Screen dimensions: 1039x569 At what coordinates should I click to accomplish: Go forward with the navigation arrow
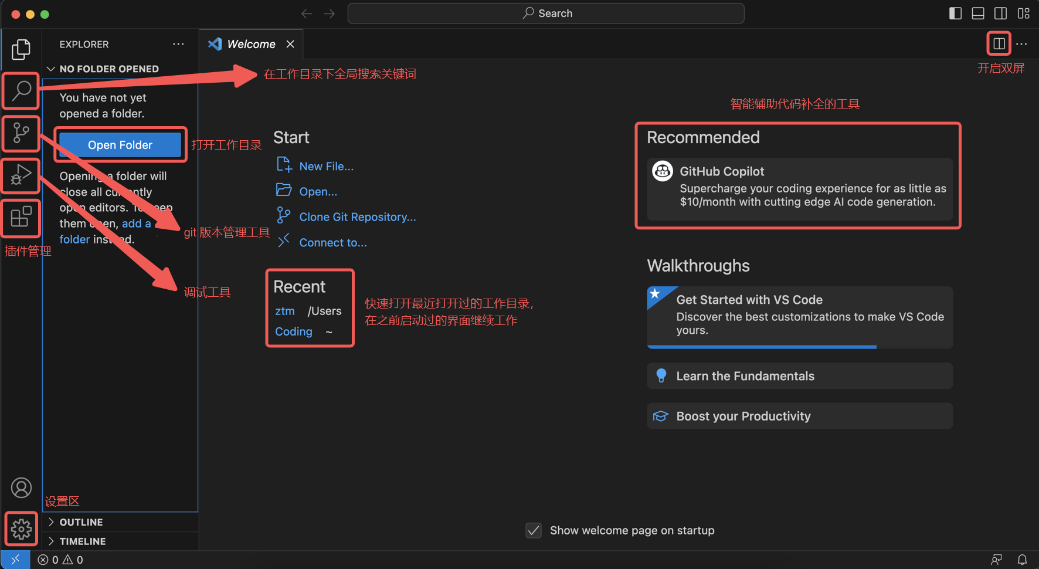tap(330, 13)
